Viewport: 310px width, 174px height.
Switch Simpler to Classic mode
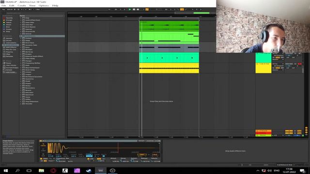click(x=43, y=145)
